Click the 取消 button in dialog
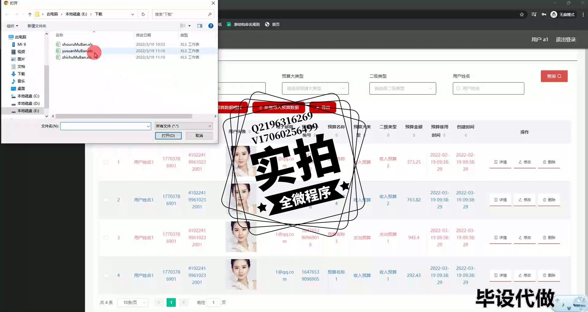This screenshot has width=588, height=312. [199, 135]
